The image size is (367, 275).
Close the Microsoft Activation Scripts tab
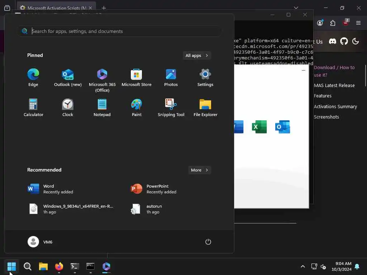point(90,8)
